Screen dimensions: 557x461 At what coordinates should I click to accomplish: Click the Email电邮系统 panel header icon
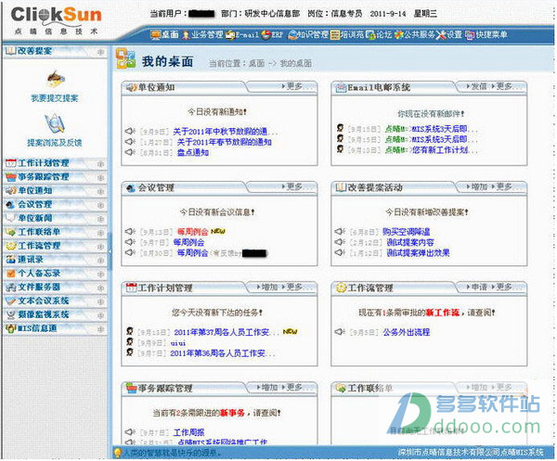point(341,87)
